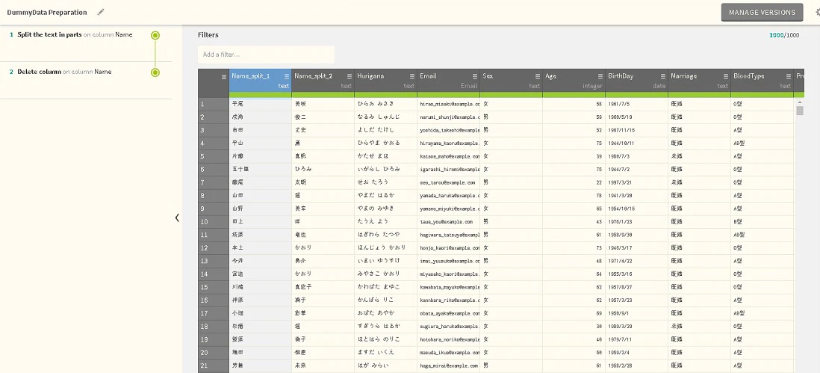Open the Name_split_1 column menu icon
The height and width of the screenshot is (373, 820).
(x=287, y=75)
